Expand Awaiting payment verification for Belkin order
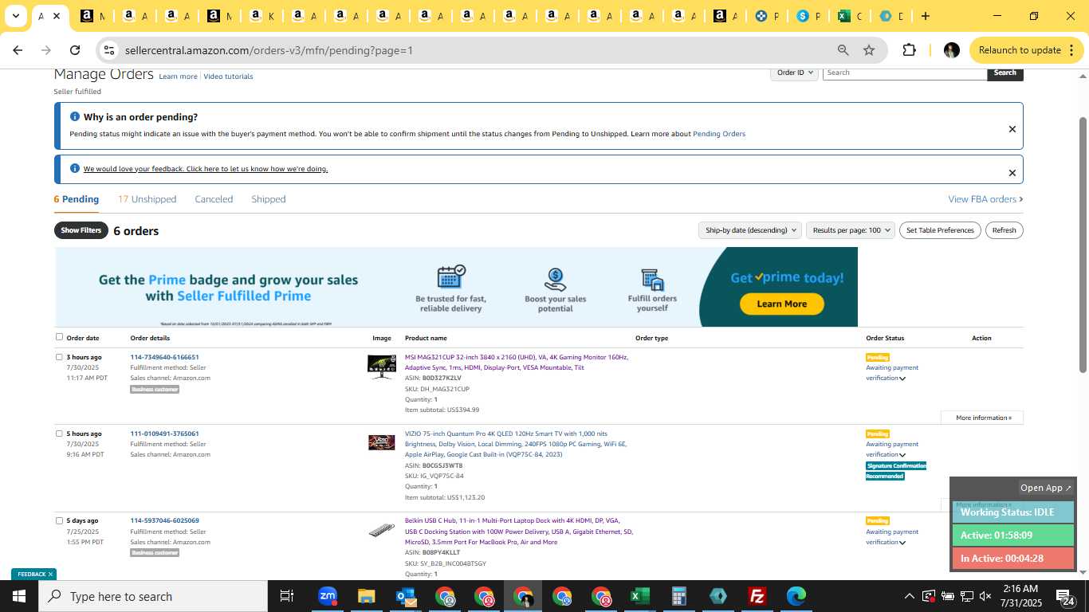The width and height of the screenshot is (1089, 612). (x=902, y=543)
